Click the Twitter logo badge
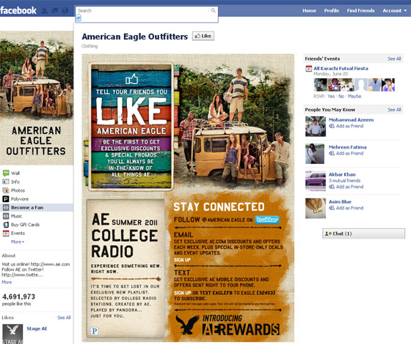Image resolution: width=411 pixels, height=344 pixels. [267, 220]
